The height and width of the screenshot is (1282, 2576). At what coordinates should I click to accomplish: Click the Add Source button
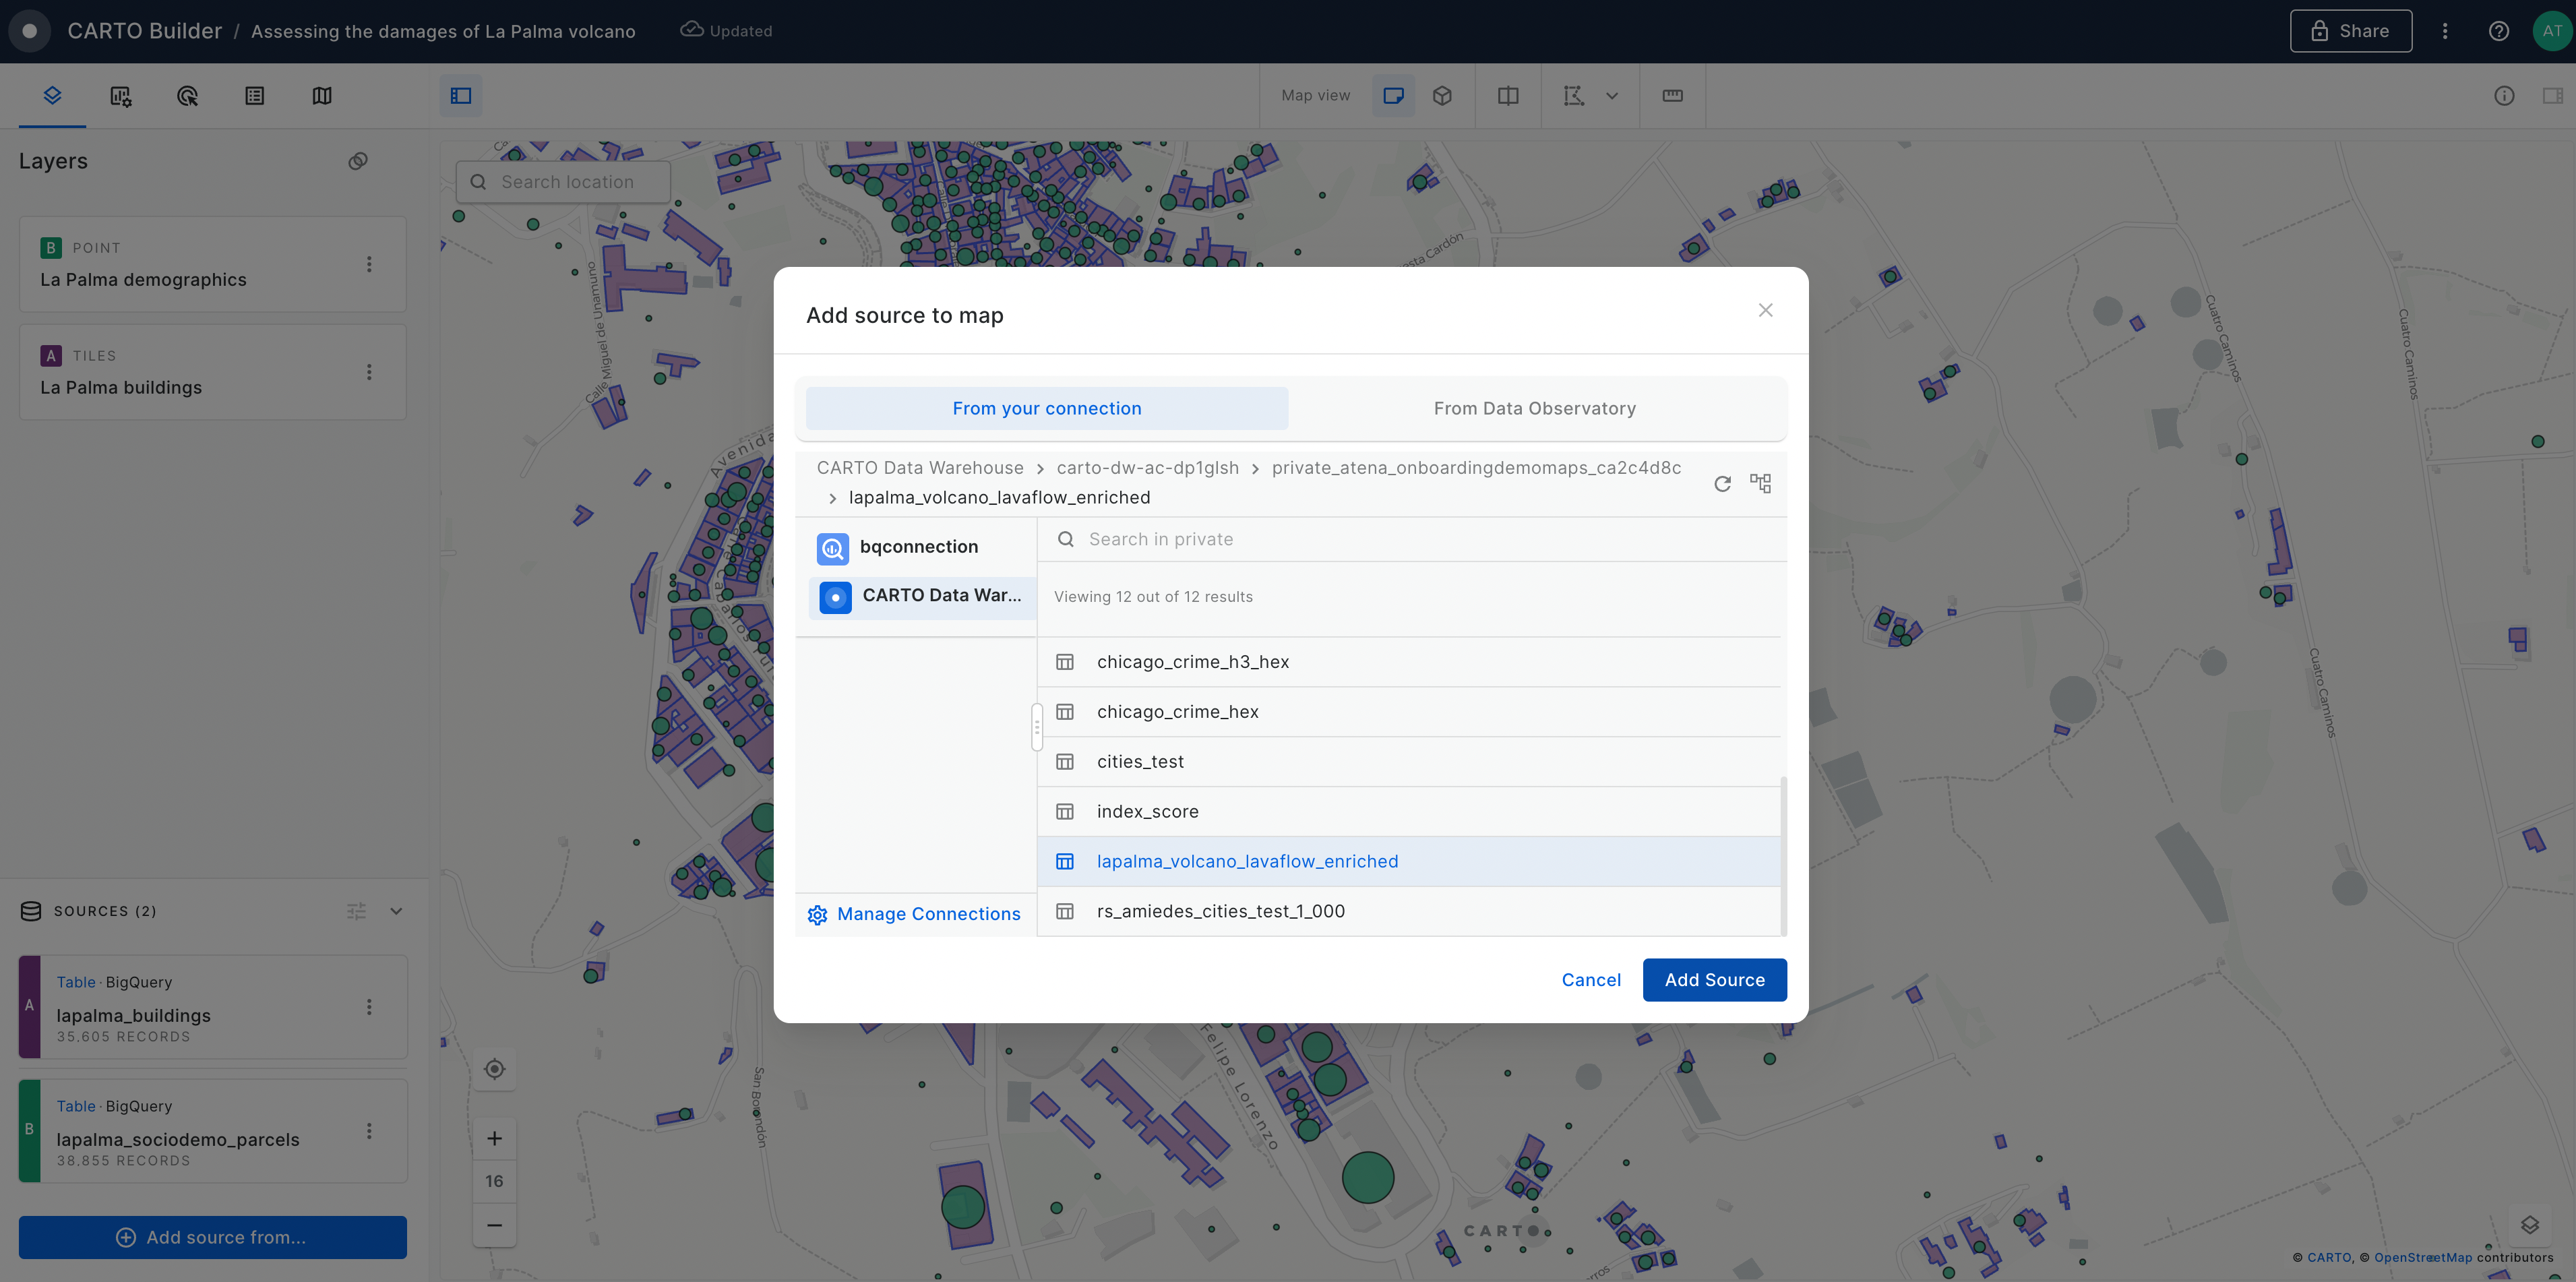tap(1714, 980)
